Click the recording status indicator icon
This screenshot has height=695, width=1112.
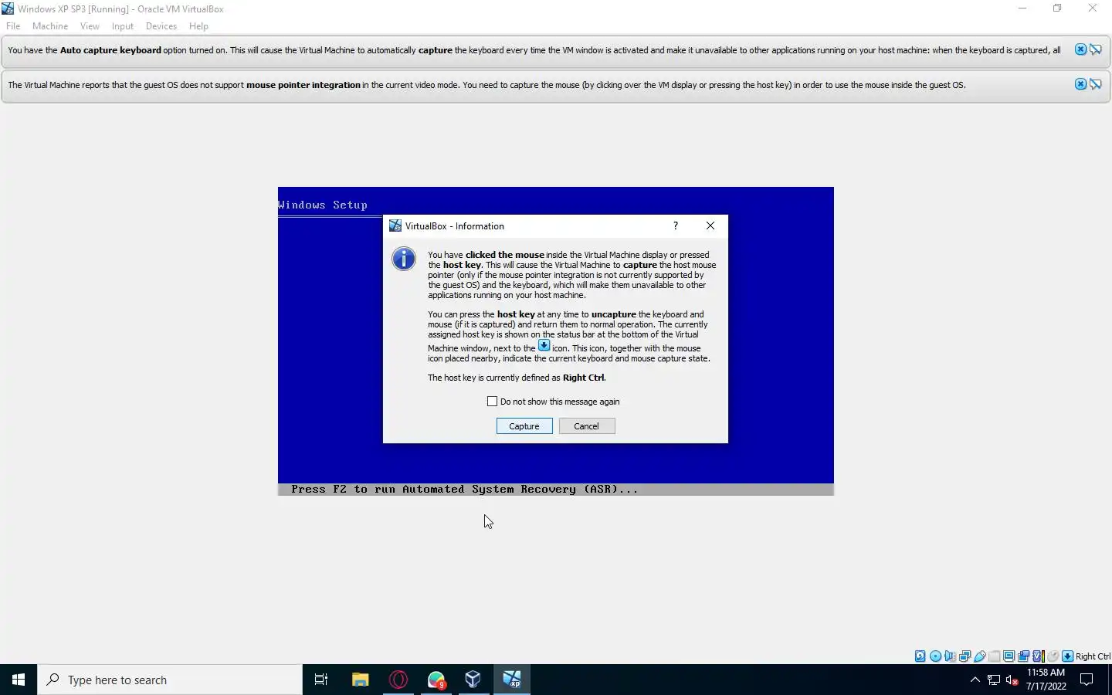point(1023,656)
